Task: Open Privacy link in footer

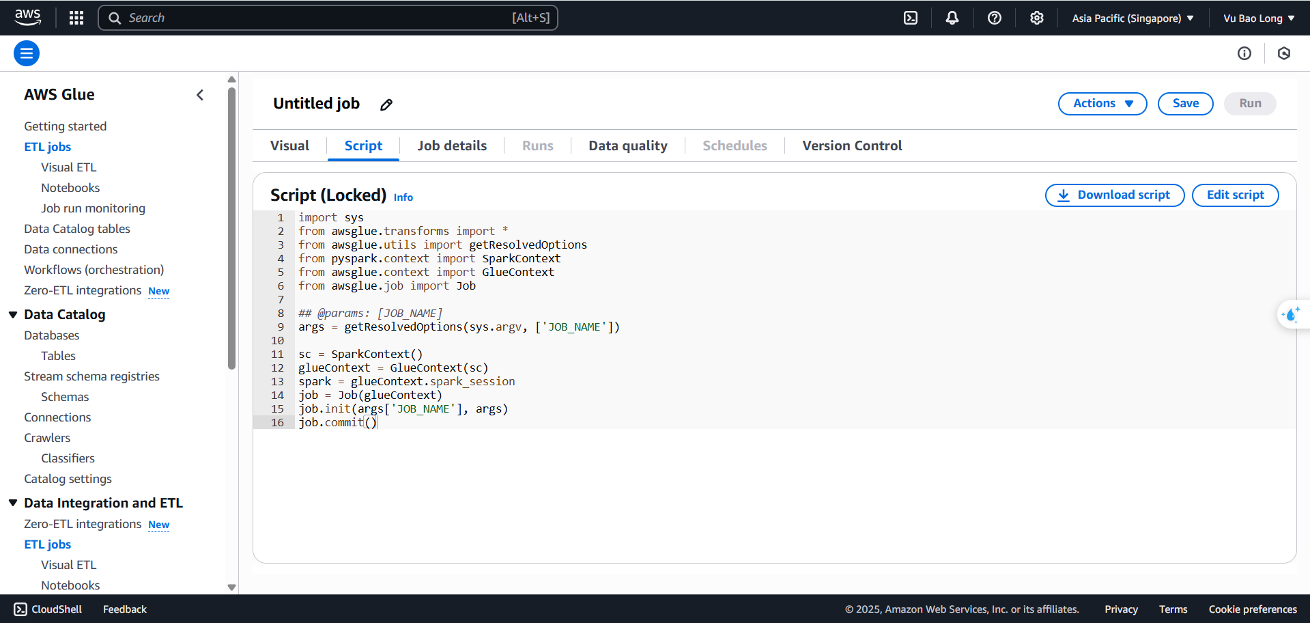Action: (1121, 609)
